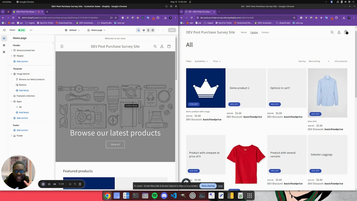This screenshot has height=201, width=357.
Task: Click the storefront search icon
Action: click(332, 32)
